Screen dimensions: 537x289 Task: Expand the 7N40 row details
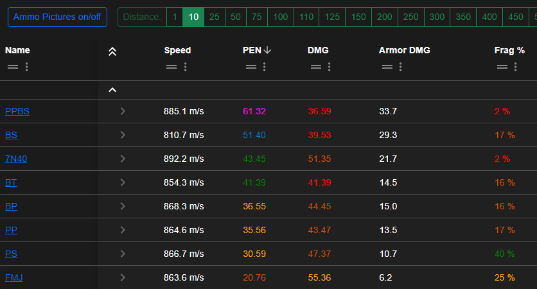click(123, 159)
